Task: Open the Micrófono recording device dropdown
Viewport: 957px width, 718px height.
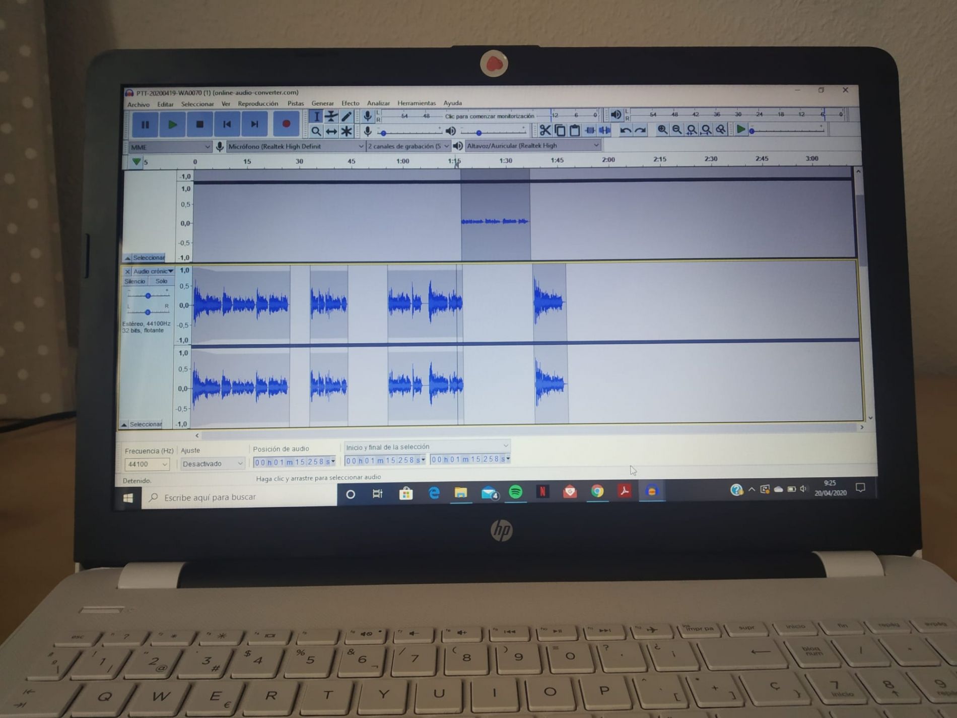Action: pos(296,146)
